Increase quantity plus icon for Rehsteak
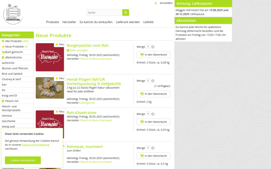Viewport: 271px width, 169px height. 153,148
